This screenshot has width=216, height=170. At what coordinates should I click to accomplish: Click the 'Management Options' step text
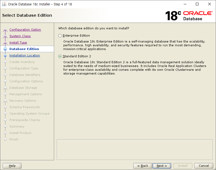point(26,94)
